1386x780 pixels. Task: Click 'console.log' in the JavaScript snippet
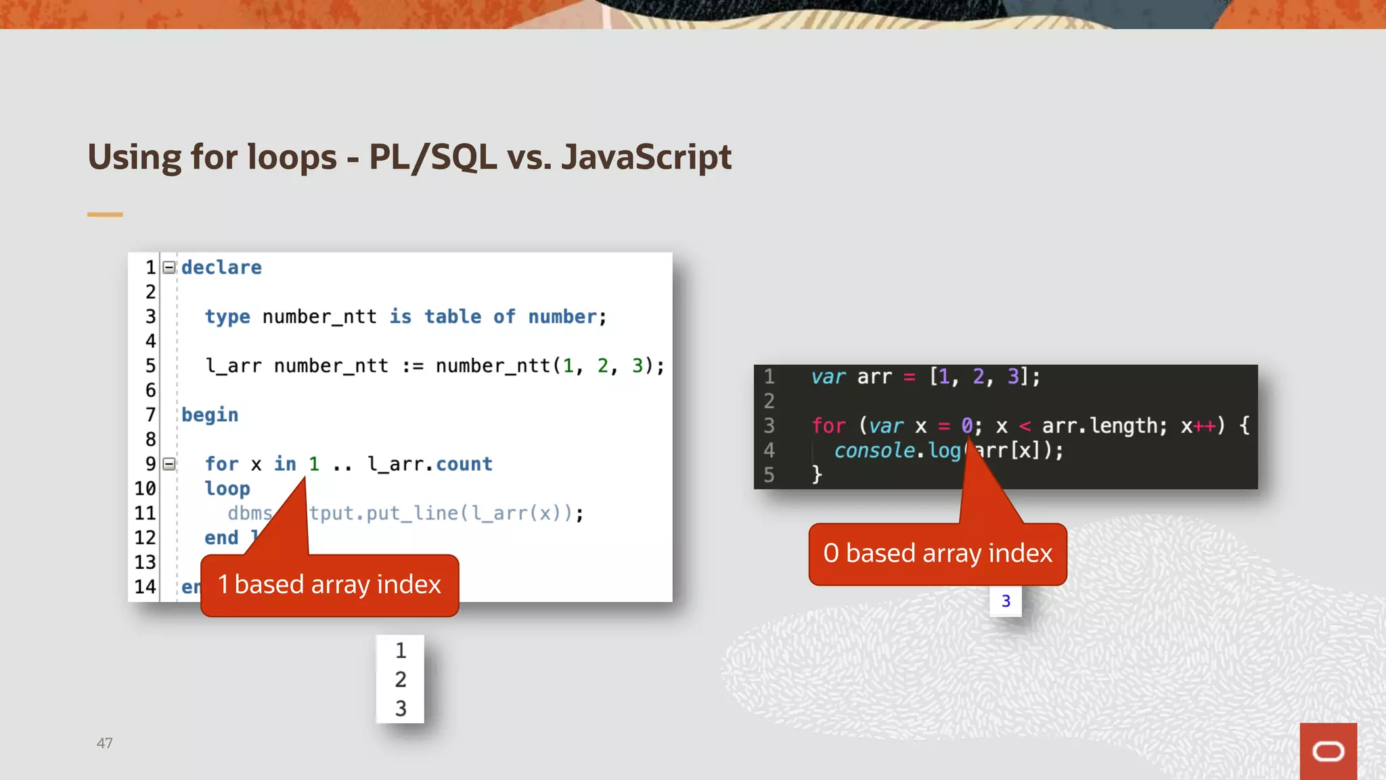coord(897,450)
